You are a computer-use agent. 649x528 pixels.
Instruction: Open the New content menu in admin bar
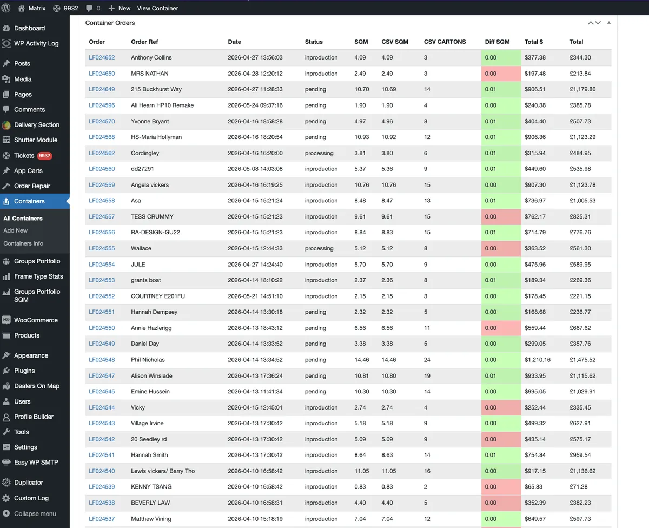tap(120, 8)
